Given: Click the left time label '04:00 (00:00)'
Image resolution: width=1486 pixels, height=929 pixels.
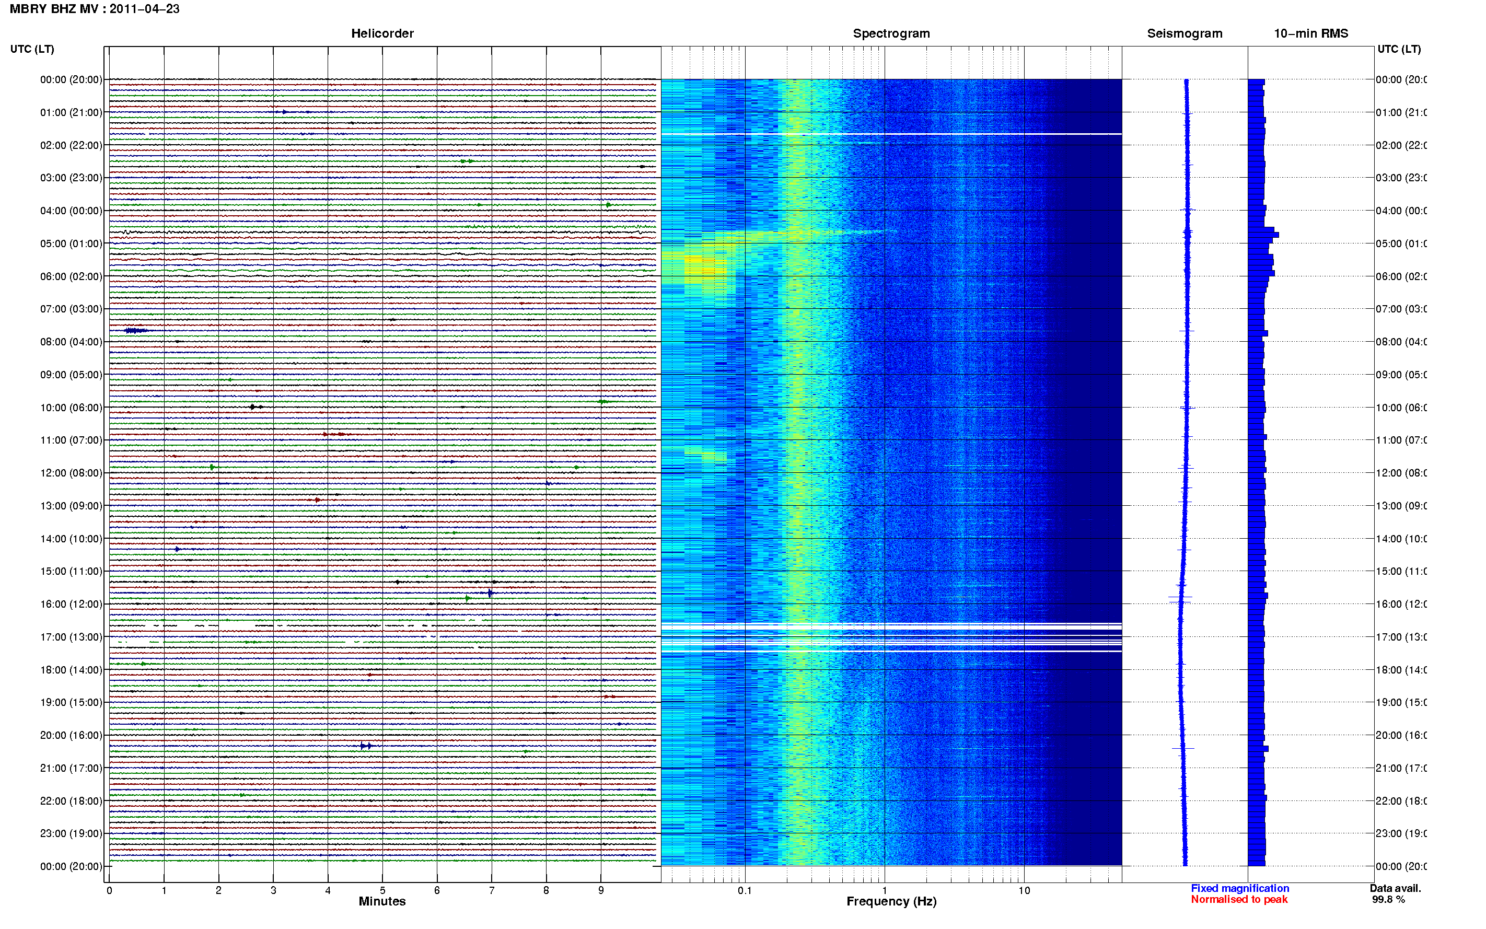Looking at the screenshot, I should (71, 211).
